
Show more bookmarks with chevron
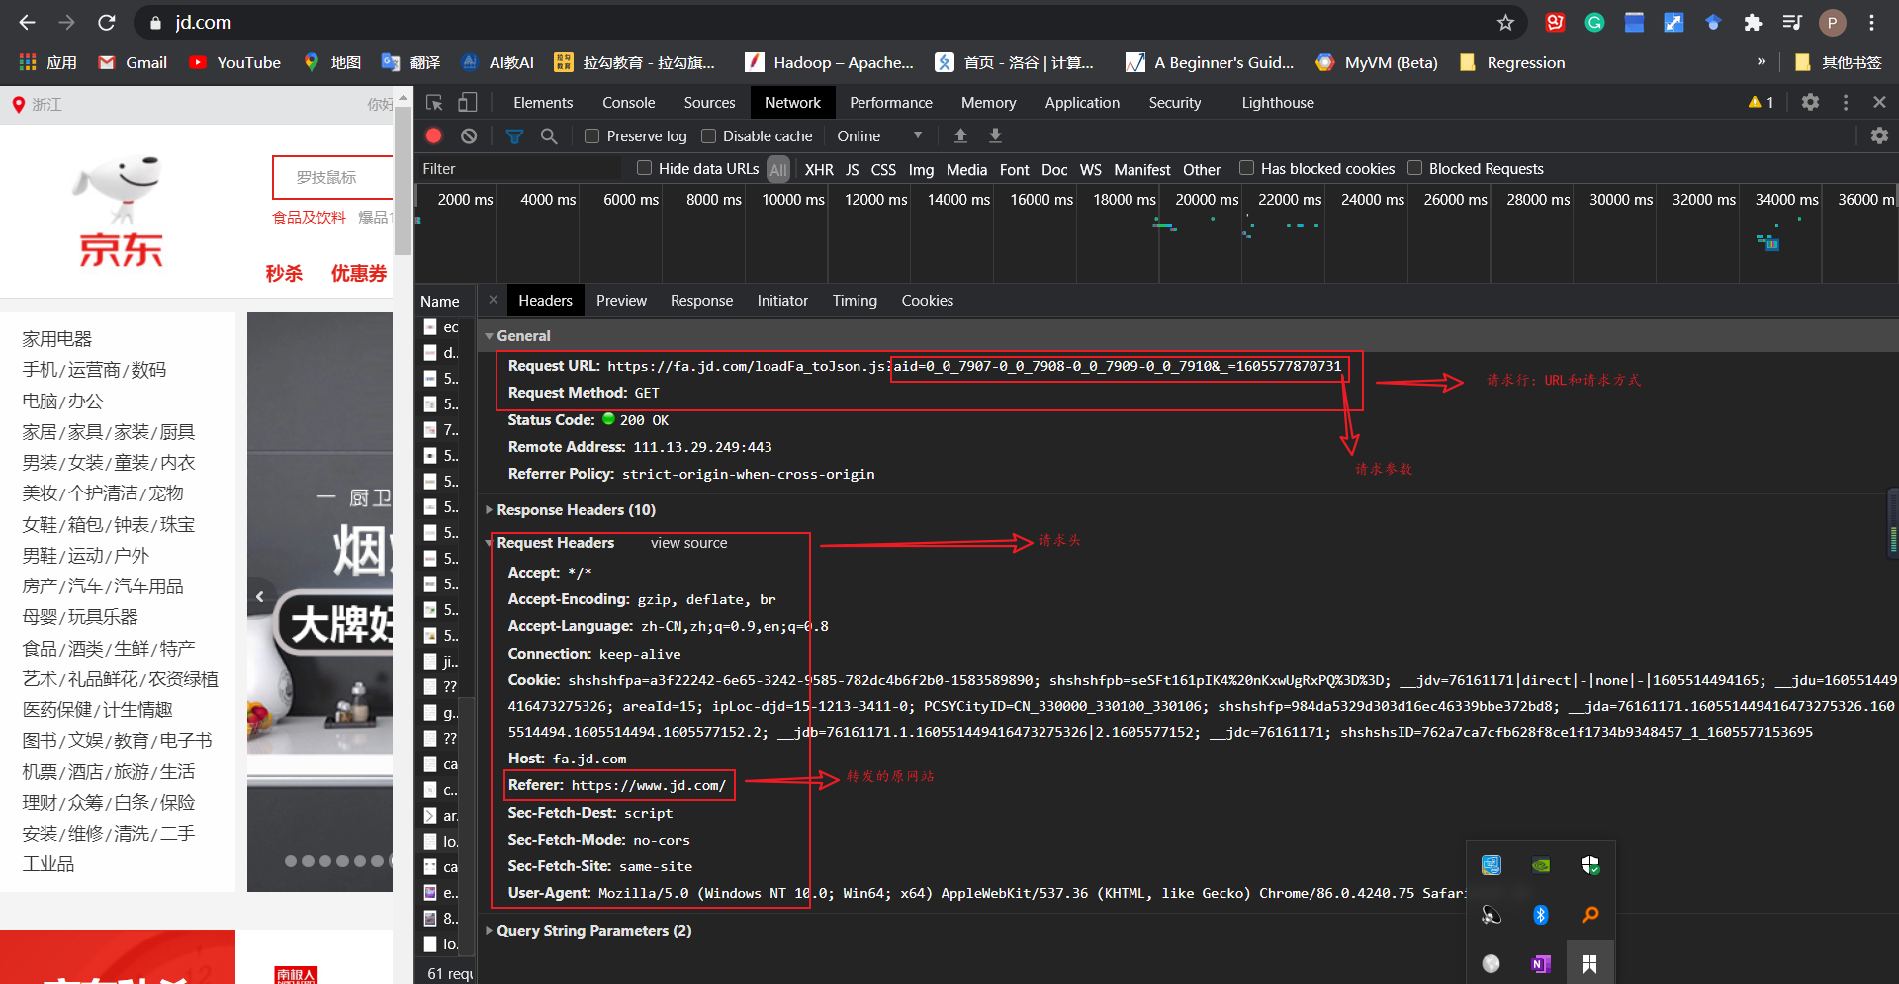coord(1761,62)
